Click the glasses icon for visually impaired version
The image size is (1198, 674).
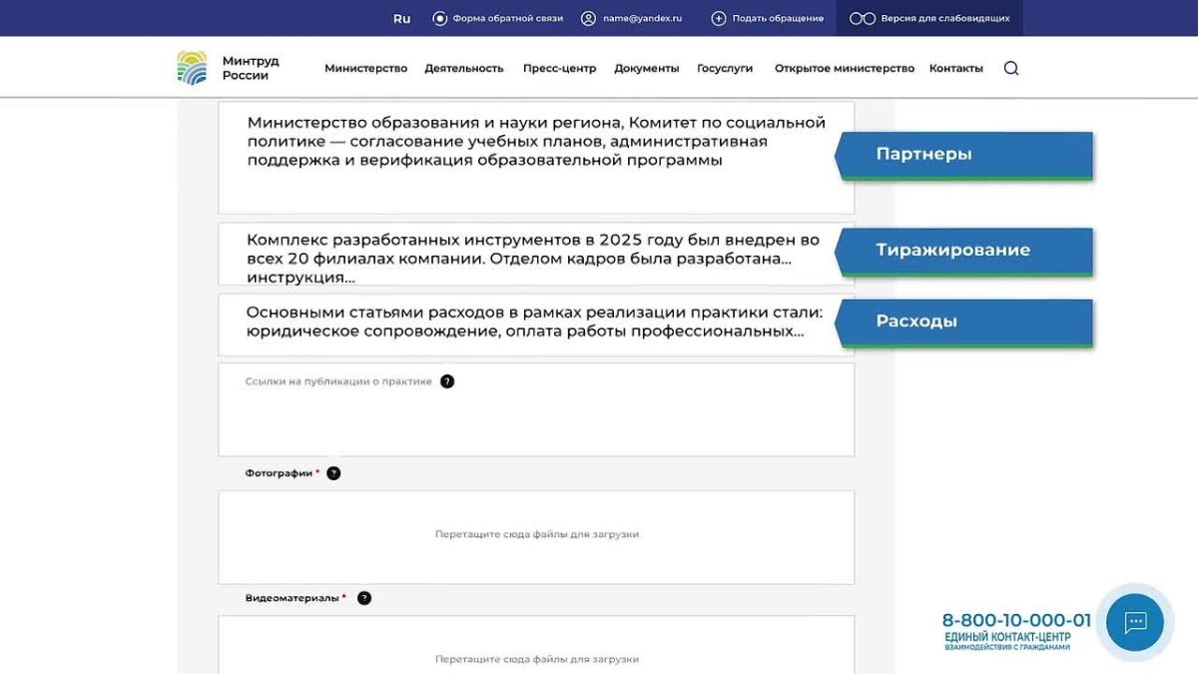[x=862, y=18]
